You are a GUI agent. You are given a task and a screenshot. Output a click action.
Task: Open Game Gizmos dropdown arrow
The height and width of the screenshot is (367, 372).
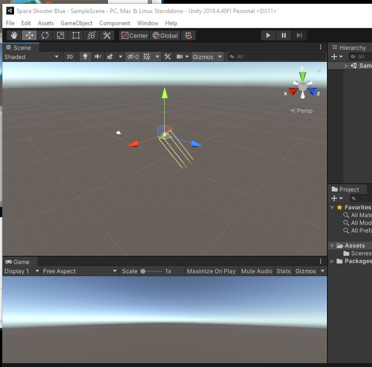click(x=323, y=271)
